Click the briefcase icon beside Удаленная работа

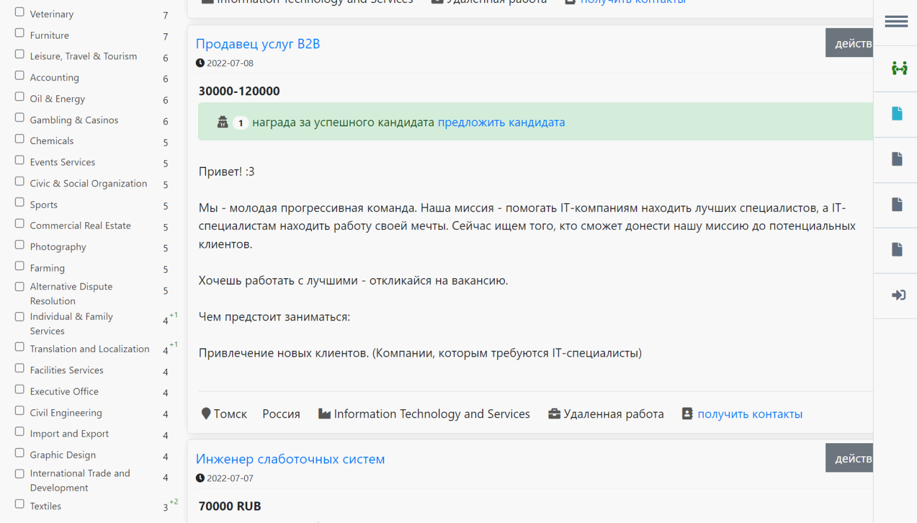[554, 414]
